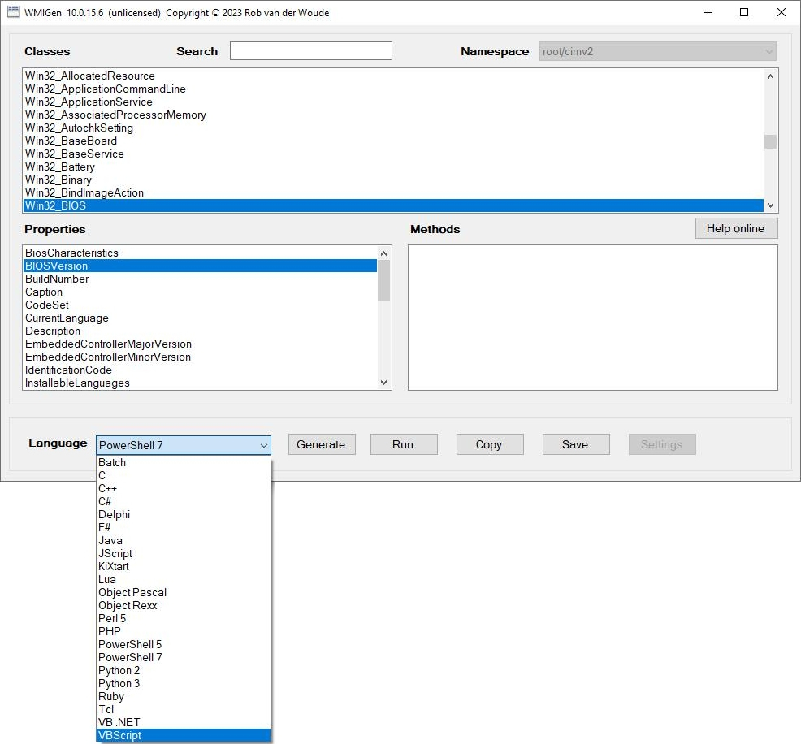
Task: Select Win32_AllocatedResource class
Action: pyautogui.click(x=393, y=76)
